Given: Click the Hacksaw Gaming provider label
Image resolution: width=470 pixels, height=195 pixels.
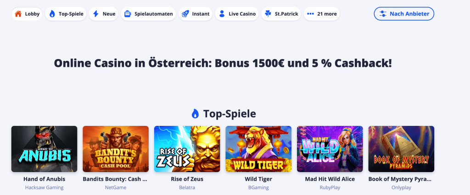Looking at the screenshot, I should tap(45, 188).
